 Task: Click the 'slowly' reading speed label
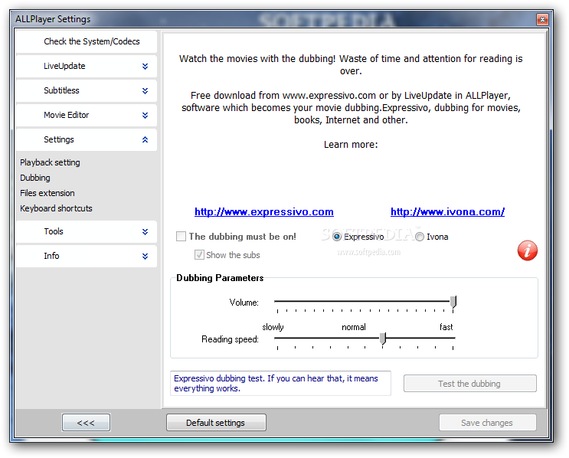click(x=273, y=327)
